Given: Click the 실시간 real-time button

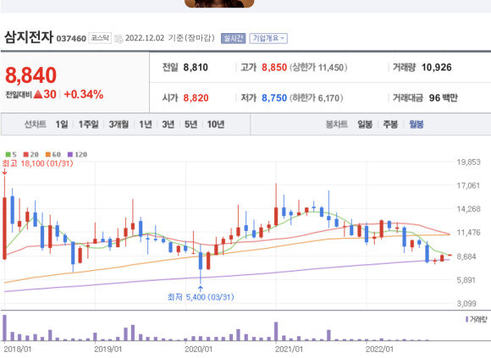Looking at the screenshot, I should pyautogui.click(x=234, y=38).
